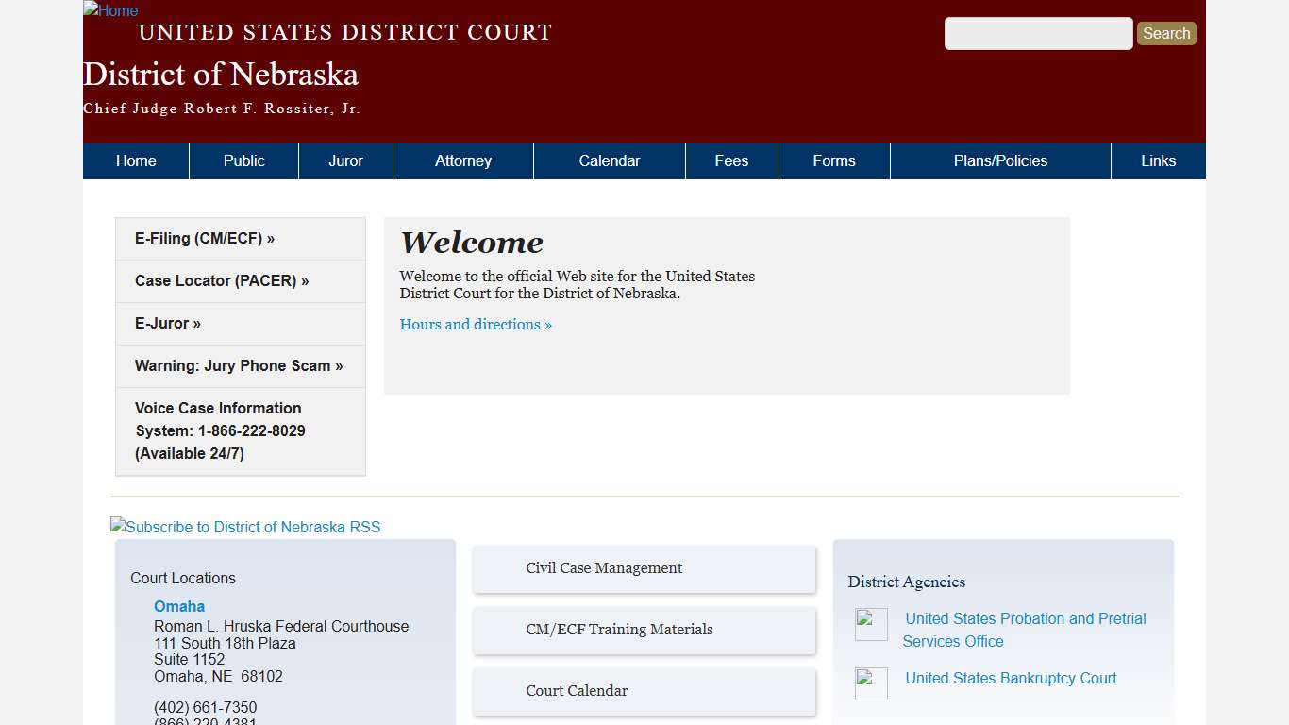Open the Juror menu
1289x725 pixels.
(345, 160)
